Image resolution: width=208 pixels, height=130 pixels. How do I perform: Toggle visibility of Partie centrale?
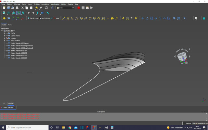tap(7, 41)
